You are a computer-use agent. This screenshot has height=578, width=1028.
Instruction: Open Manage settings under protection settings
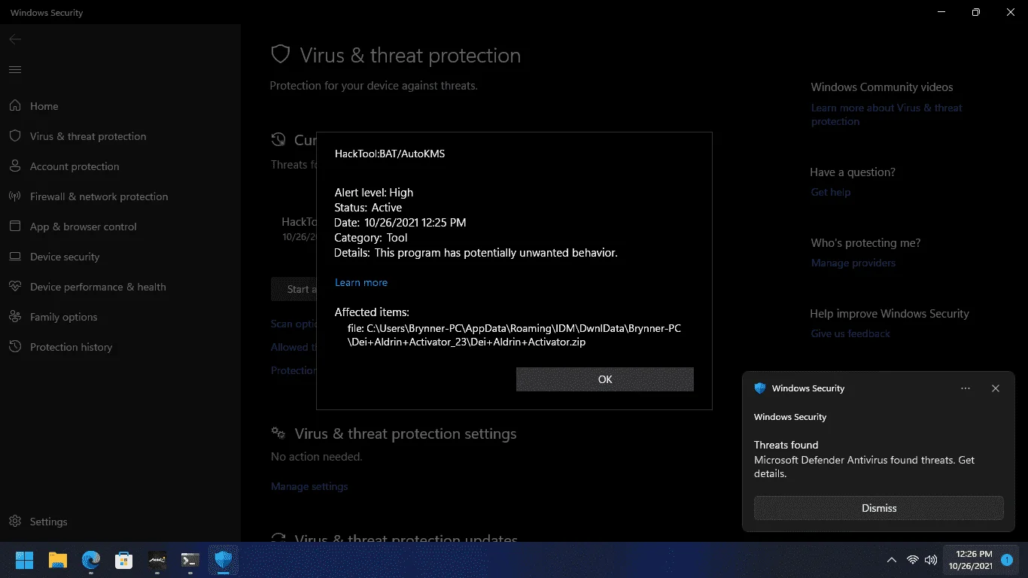309,486
